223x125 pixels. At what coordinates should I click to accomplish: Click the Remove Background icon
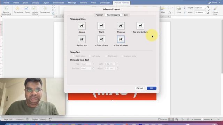coord(6,8)
